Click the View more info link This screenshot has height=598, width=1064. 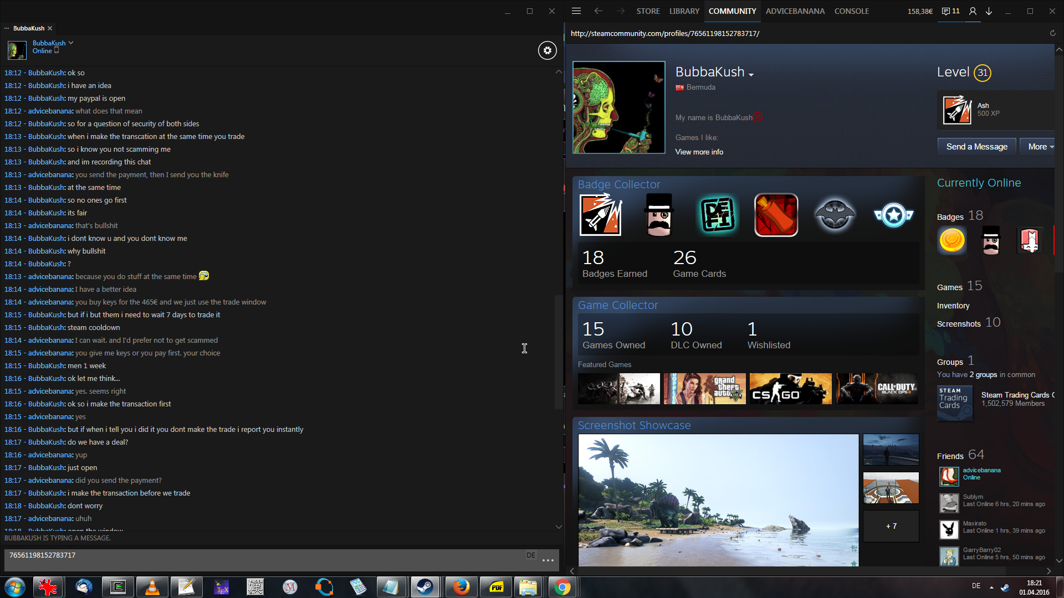pyautogui.click(x=699, y=152)
